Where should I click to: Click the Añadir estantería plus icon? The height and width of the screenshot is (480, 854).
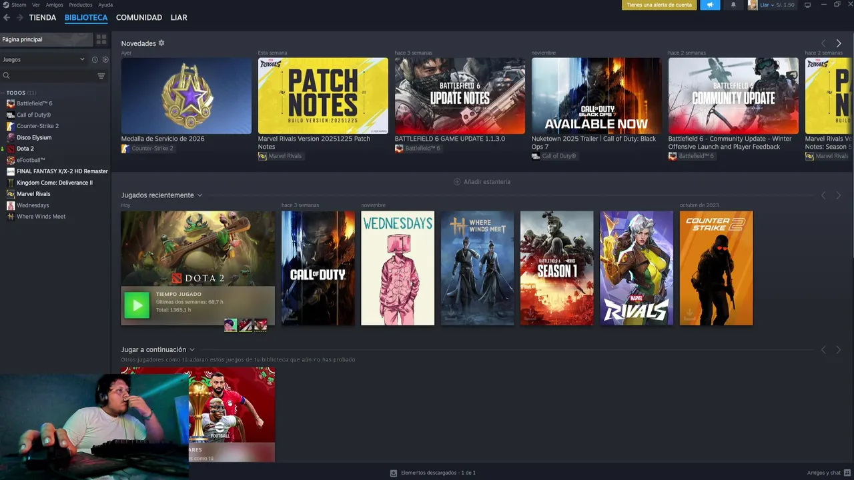457,181
